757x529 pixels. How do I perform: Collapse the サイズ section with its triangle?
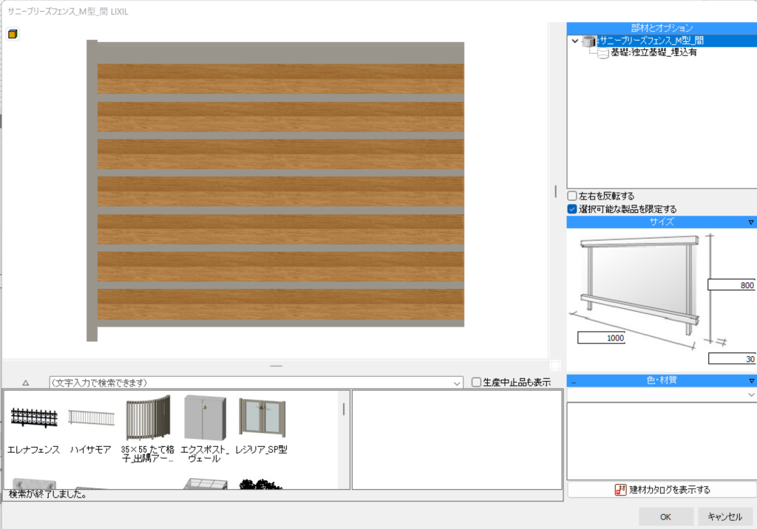coord(751,222)
